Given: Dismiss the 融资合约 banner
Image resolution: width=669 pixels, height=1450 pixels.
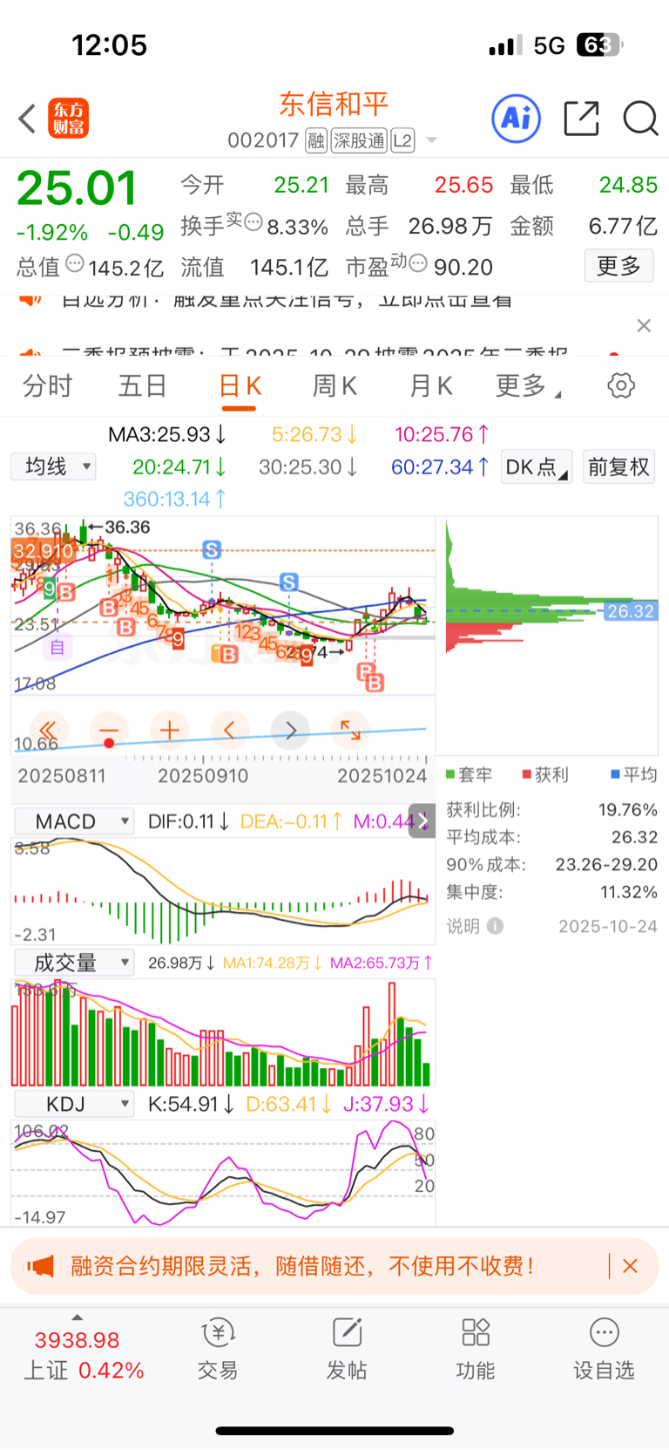Looking at the screenshot, I should 631,1266.
